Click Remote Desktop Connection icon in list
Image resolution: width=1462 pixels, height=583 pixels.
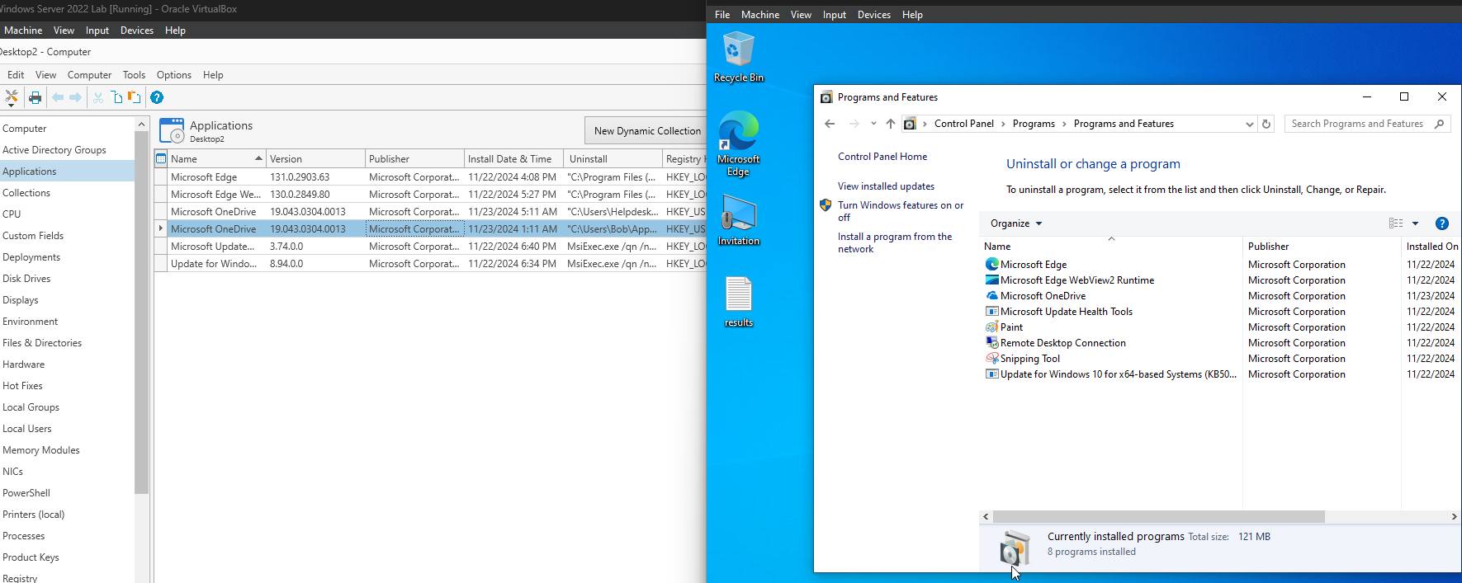(992, 343)
